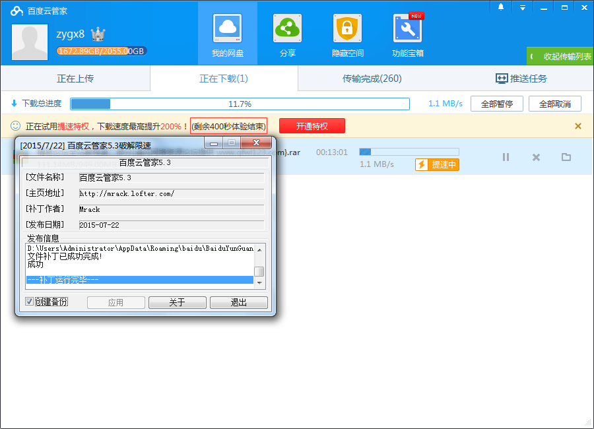Click the overall download progress bar
The height and width of the screenshot is (429, 594).
click(240, 104)
